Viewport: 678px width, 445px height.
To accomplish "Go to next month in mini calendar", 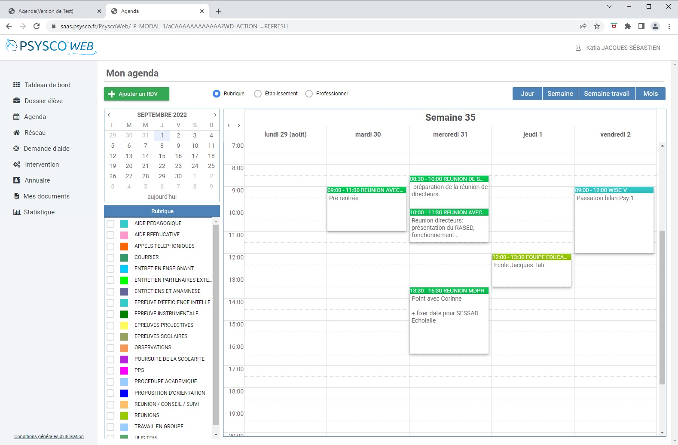I will pyautogui.click(x=215, y=115).
